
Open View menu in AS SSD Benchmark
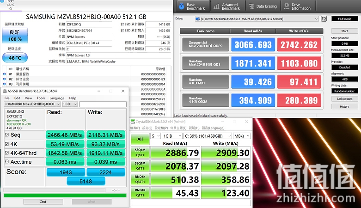(x=28, y=98)
